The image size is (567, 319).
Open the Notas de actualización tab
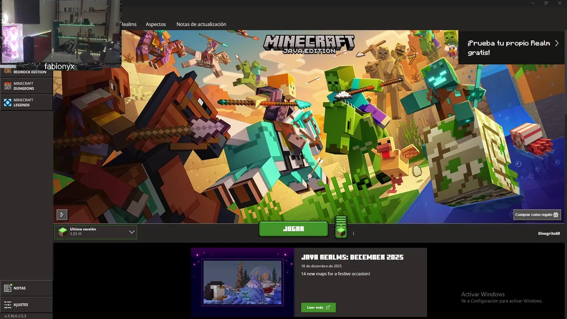pos(201,24)
